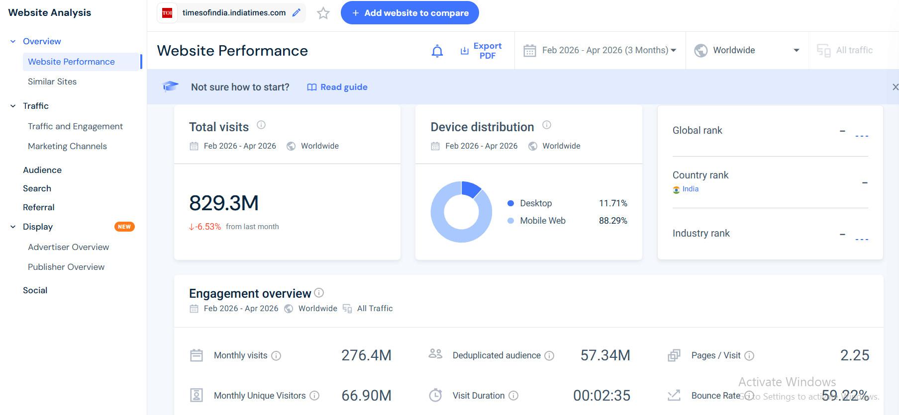The width and height of the screenshot is (899, 415).
Task: Click the Export PDF download icon
Action: 465,51
